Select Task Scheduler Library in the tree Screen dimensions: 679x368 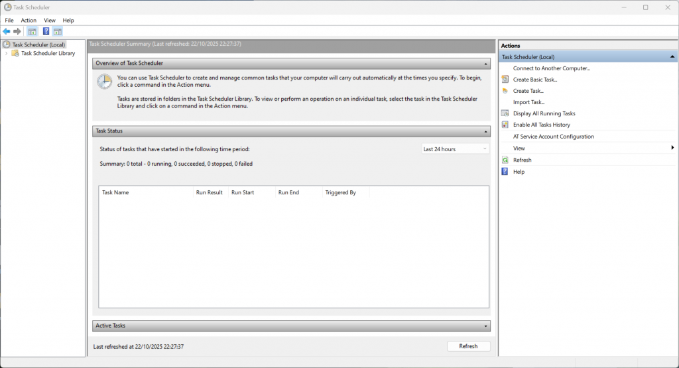tap(48, 53)
